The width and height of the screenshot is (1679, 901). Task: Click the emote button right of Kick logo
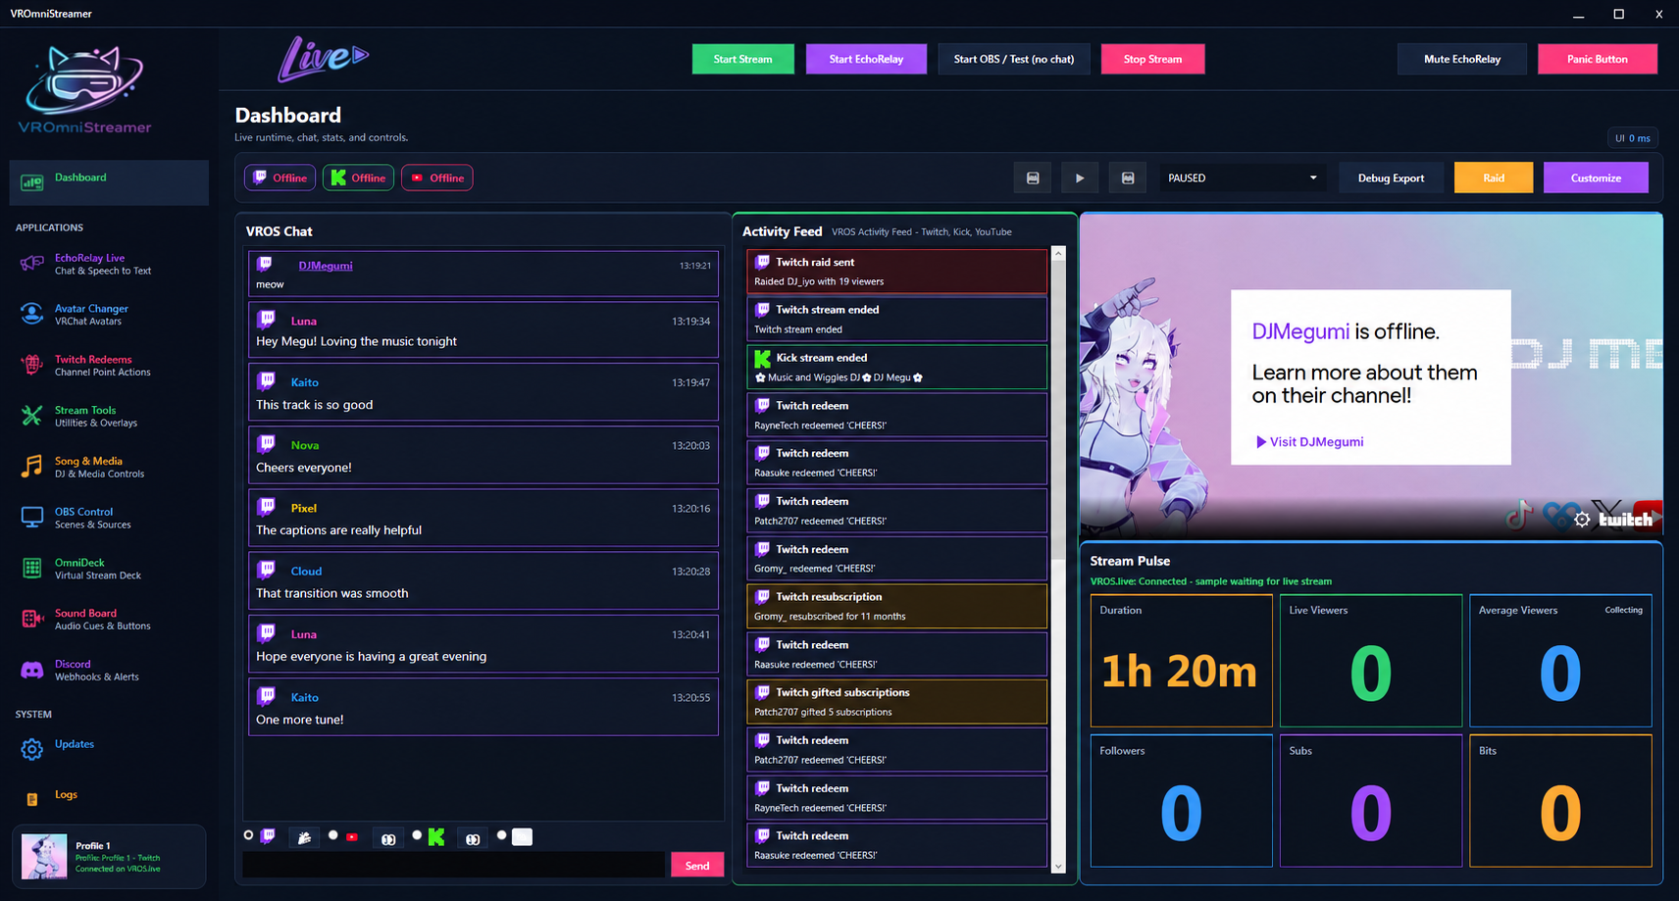(473, 838)
